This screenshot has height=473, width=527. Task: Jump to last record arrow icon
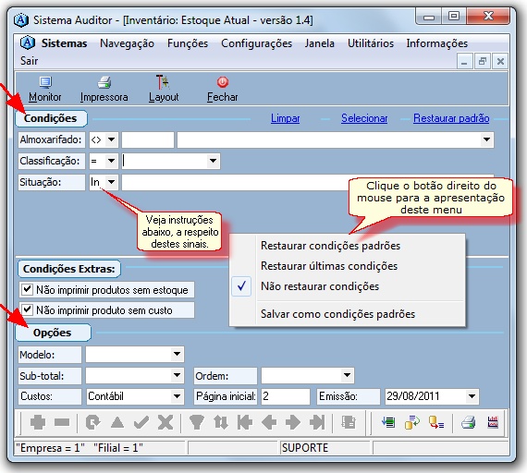click(x=317, y=422)
